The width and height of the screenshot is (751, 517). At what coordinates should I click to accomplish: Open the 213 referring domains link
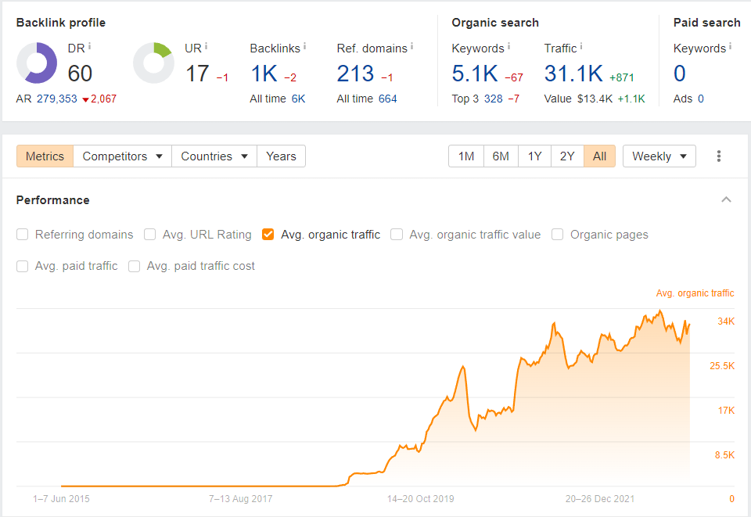tap(355, 74)
